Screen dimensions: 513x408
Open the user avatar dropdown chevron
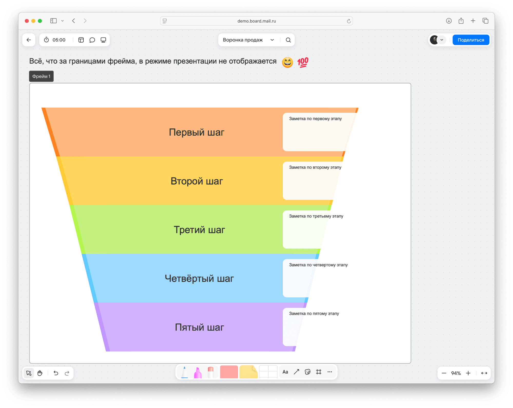pos(442,40)
